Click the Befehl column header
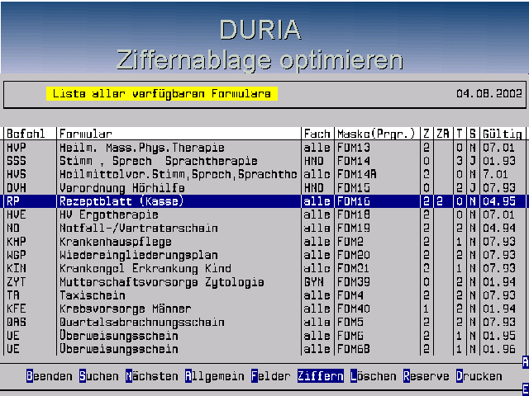529x396 pixels. (x=26, y=134)
